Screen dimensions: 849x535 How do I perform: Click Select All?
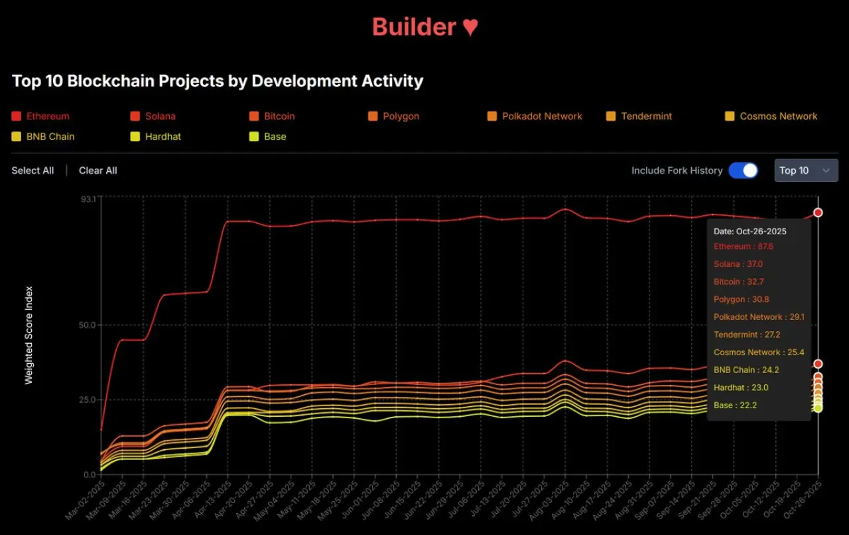[x=33, y=171]
